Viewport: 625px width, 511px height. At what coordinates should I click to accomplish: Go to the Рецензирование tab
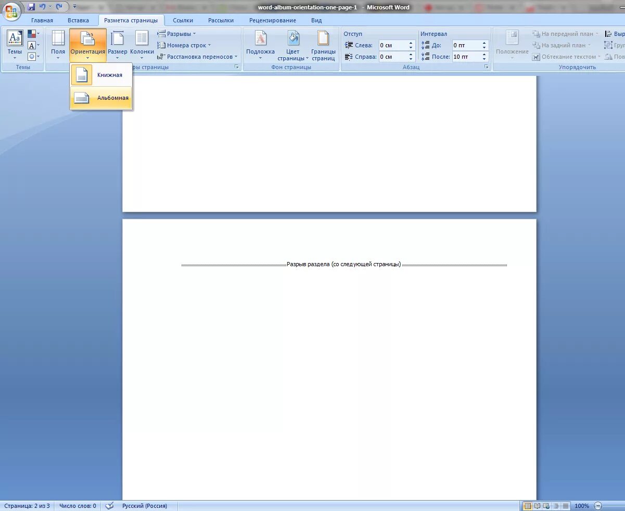tap(273, 20)
